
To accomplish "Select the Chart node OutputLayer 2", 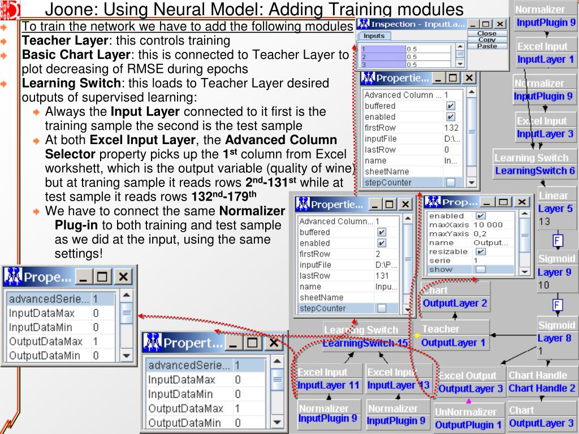I will (455, 297).
